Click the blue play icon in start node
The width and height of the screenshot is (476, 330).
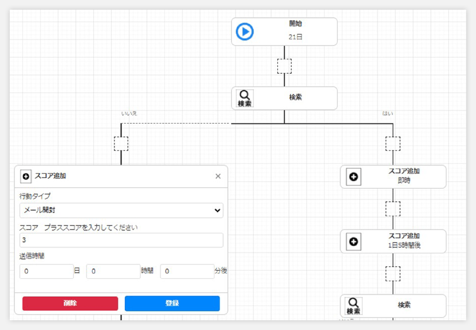[x=245, y=32]
